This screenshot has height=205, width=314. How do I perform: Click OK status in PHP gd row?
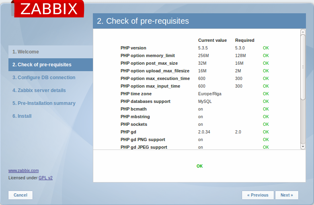266,132
